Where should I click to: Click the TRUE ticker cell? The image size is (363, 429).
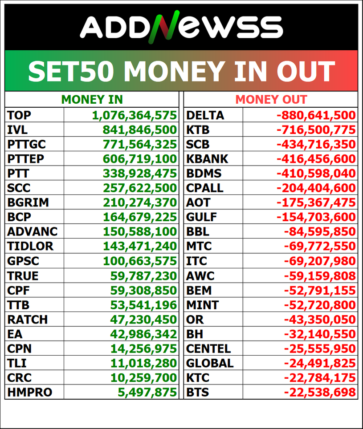click(34, 275)
